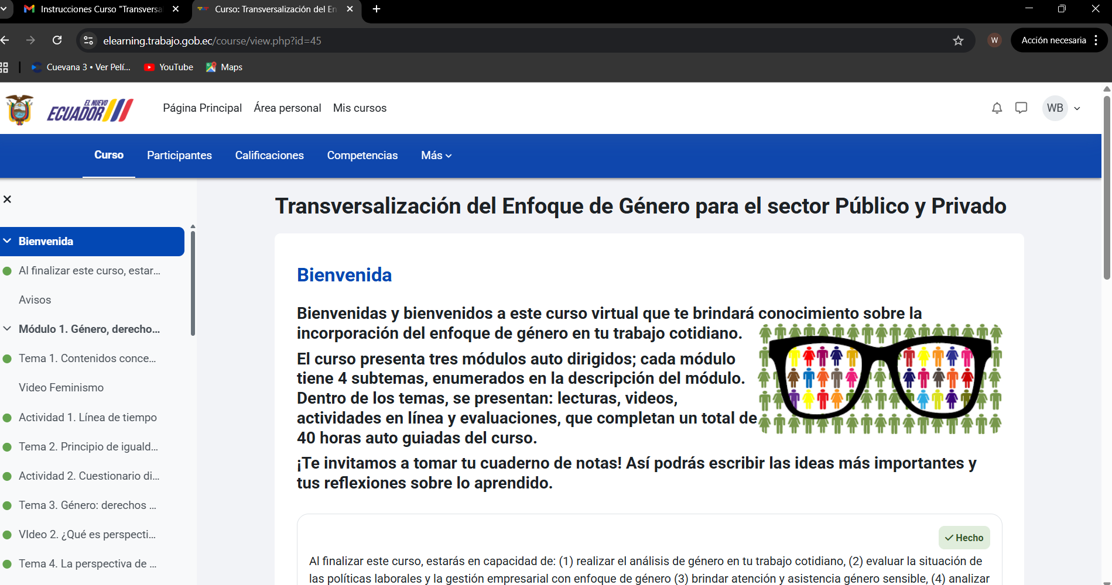Open the WB user profile menu
1112x585 pixels.
[x=1062, y=108]
